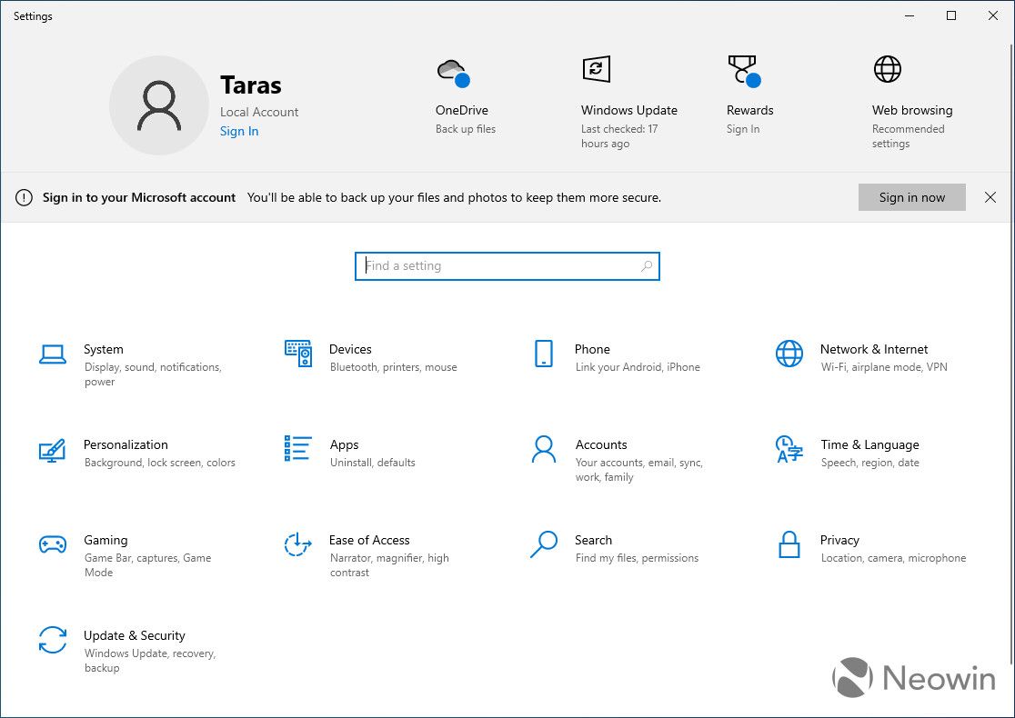Dismiss the Microsoft account sign-in banner
This screenshot has height=718, width=1015.
(990, 197)
